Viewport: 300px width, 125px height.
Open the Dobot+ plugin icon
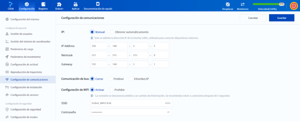coord(59,4)
